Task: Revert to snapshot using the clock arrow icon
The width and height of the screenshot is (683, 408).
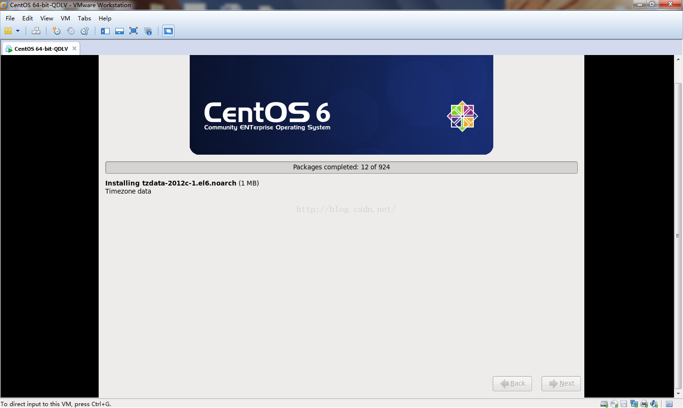Action: (71, 31)
